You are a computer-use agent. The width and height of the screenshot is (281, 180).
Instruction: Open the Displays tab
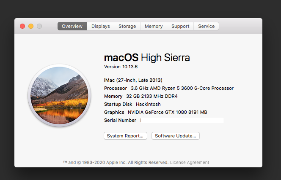101,26
